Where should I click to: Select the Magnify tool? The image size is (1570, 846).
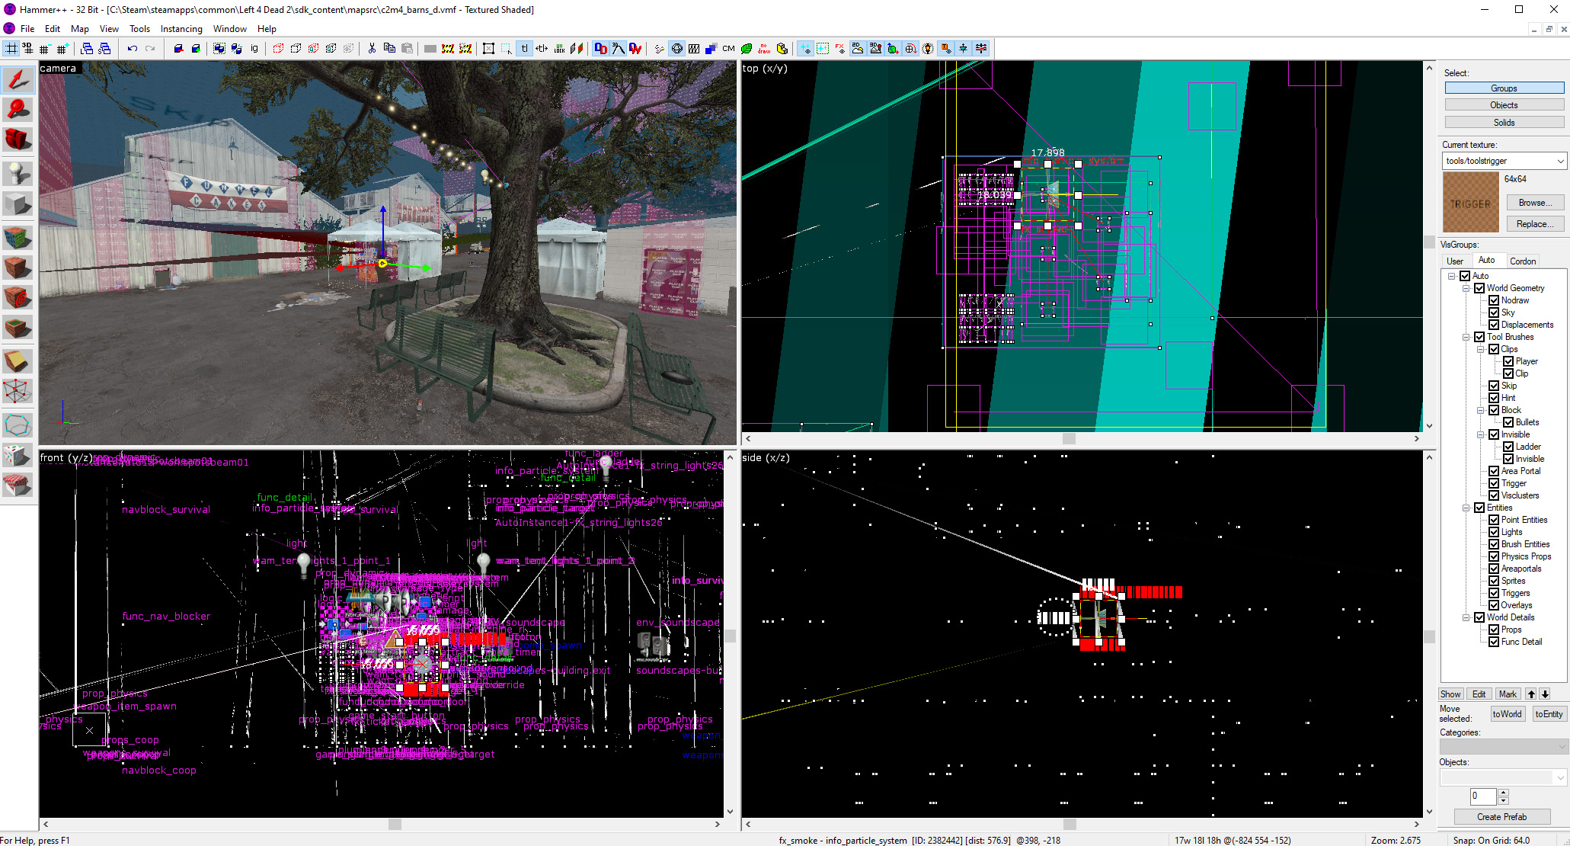pyautogui.click(x=18, y=110)
